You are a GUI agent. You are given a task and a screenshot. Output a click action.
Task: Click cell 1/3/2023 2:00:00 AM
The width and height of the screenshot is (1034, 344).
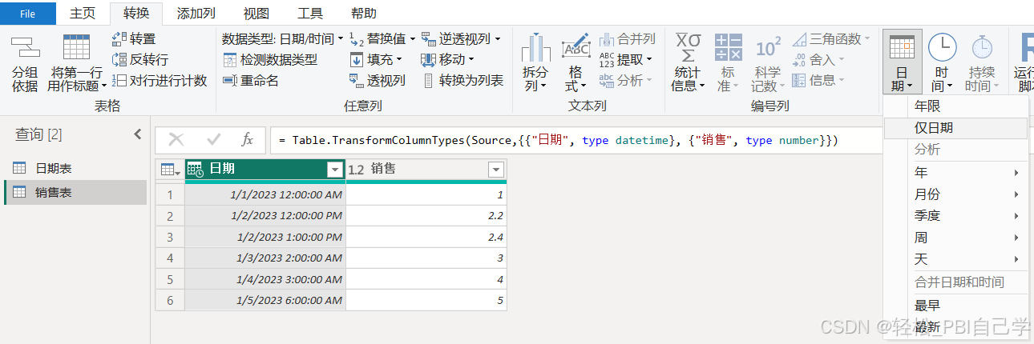(265, 258)
